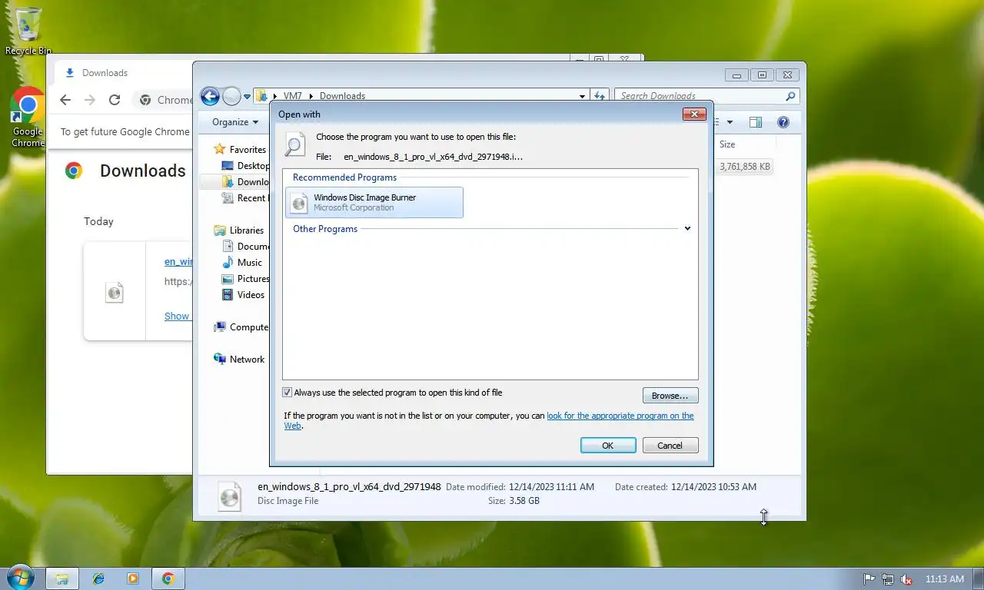Open Videos library
984x590 pixels.
pos(243,295)
